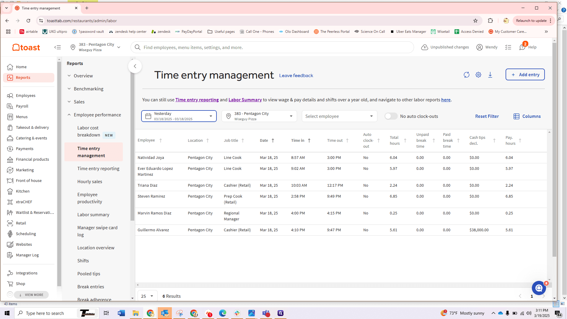Viewport: 567px width, 319px height.
Task: Open the Yesterday date range dropdown
Action: point(179,116)
